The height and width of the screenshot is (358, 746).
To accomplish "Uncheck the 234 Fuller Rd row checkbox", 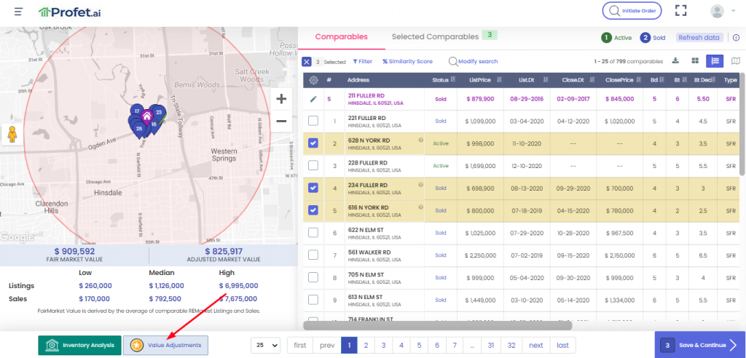I will click(313, 188).
